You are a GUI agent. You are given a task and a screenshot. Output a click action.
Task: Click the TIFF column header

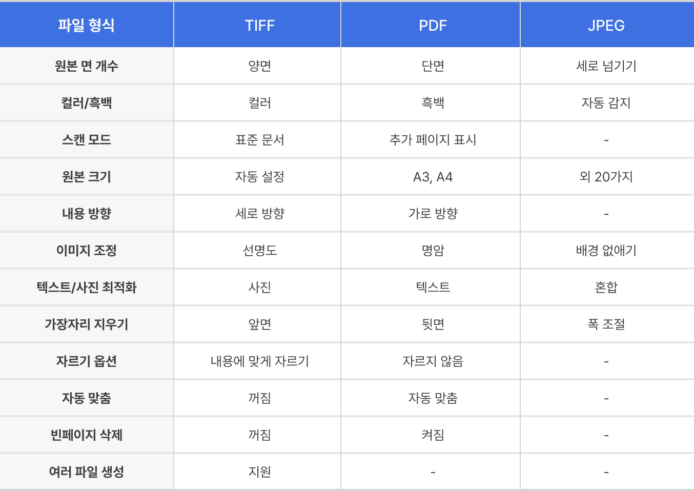tap(259, 25)
